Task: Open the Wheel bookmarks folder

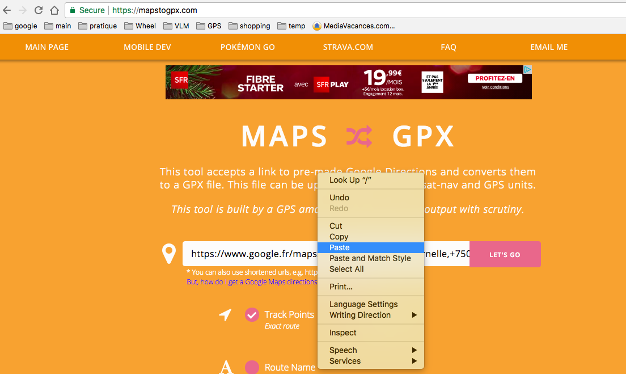Action: 140,26
